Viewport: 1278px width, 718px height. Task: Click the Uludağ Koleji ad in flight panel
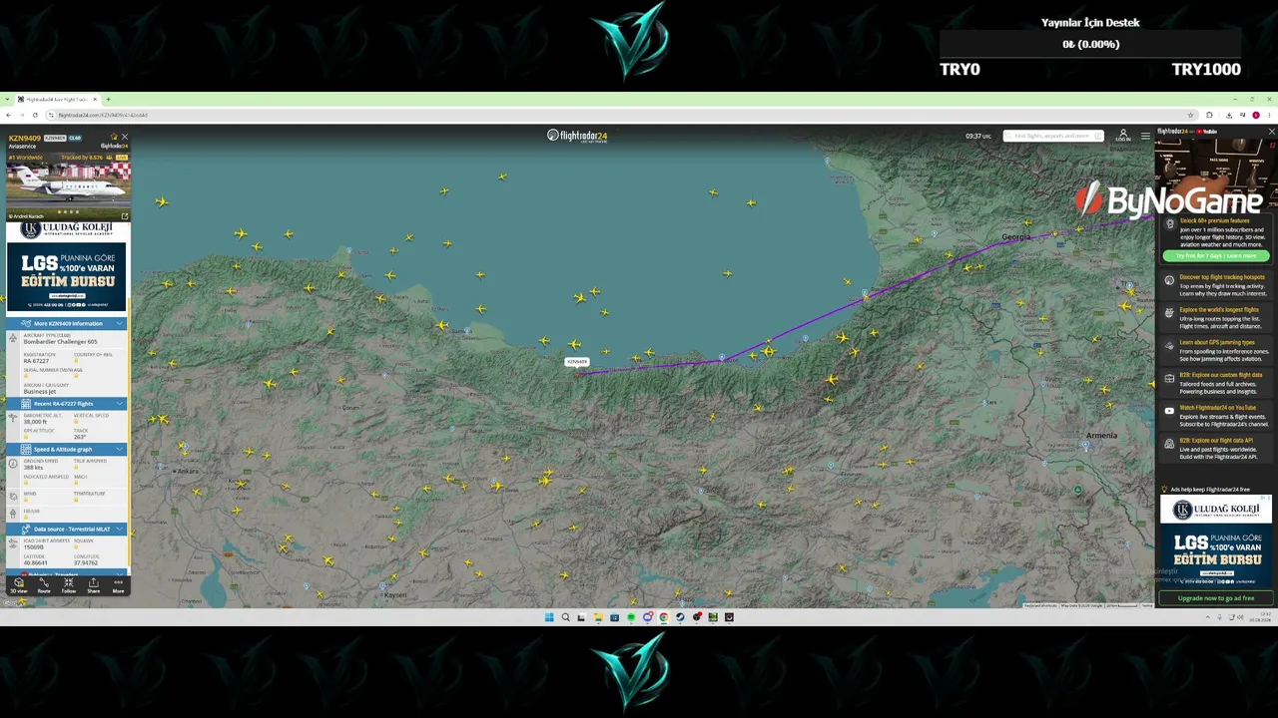coord(67,266)
